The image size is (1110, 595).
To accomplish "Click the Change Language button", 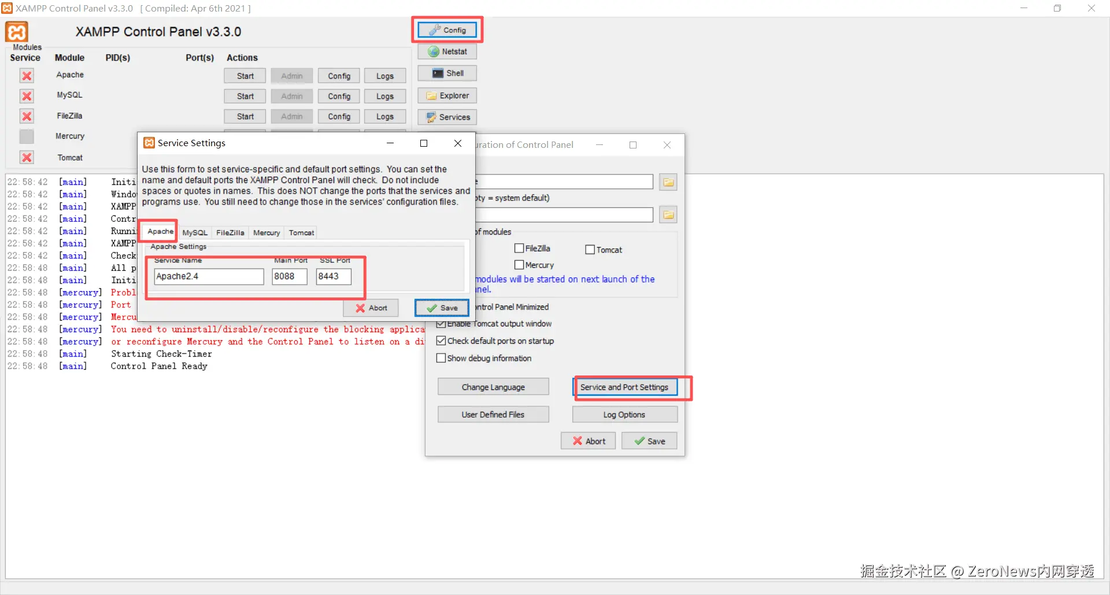I will (x=493, y=387).
